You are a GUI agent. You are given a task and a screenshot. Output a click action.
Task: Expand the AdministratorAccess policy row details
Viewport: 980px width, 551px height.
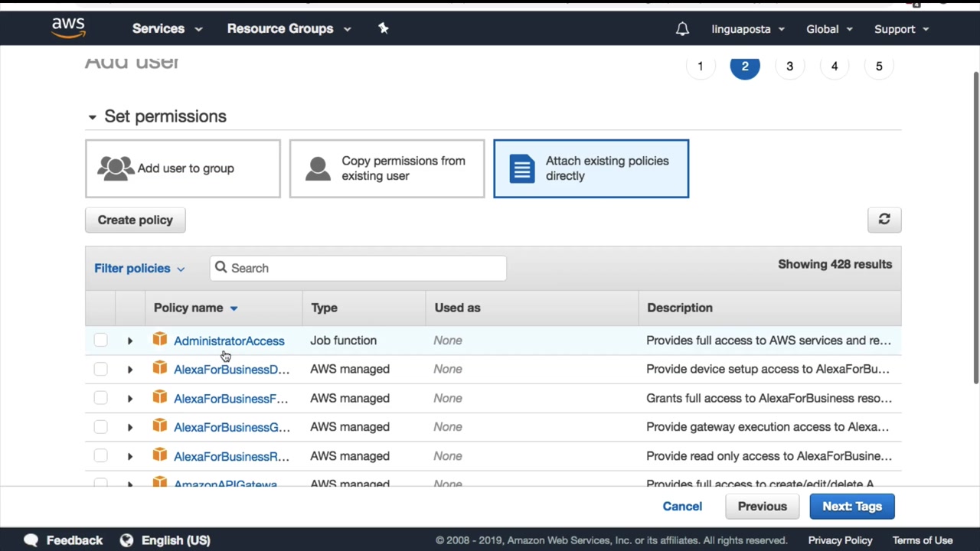(x=130, y=341)
